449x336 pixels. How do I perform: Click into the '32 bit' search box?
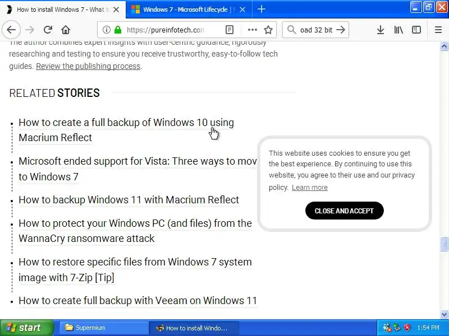pos(316,30)
